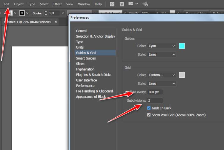Click the cyan guides color swatch

point(182,46)
